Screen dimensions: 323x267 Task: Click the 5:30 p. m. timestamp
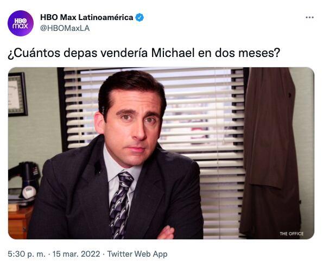tap(27, 254)
